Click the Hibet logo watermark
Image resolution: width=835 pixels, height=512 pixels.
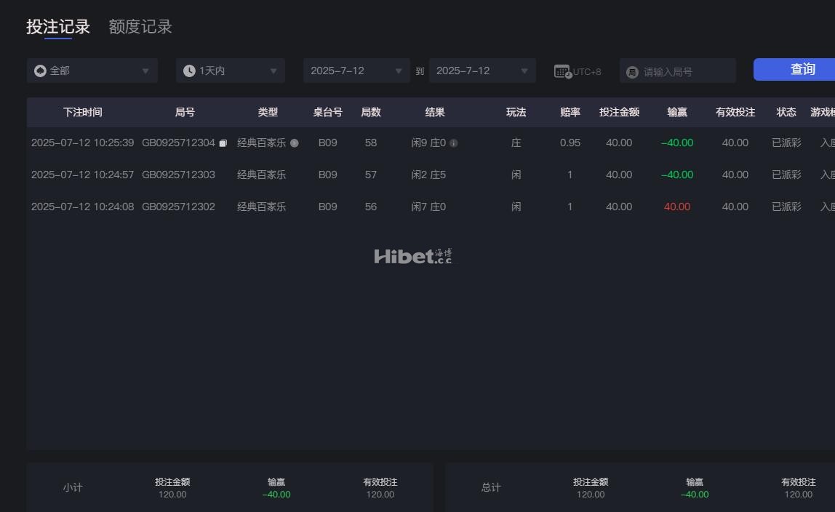pos(412,256)
